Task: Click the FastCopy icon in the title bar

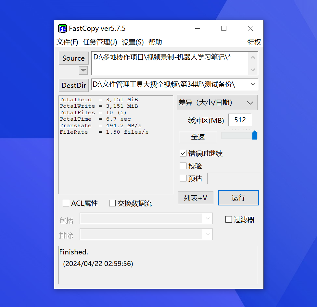Action: 63,29
